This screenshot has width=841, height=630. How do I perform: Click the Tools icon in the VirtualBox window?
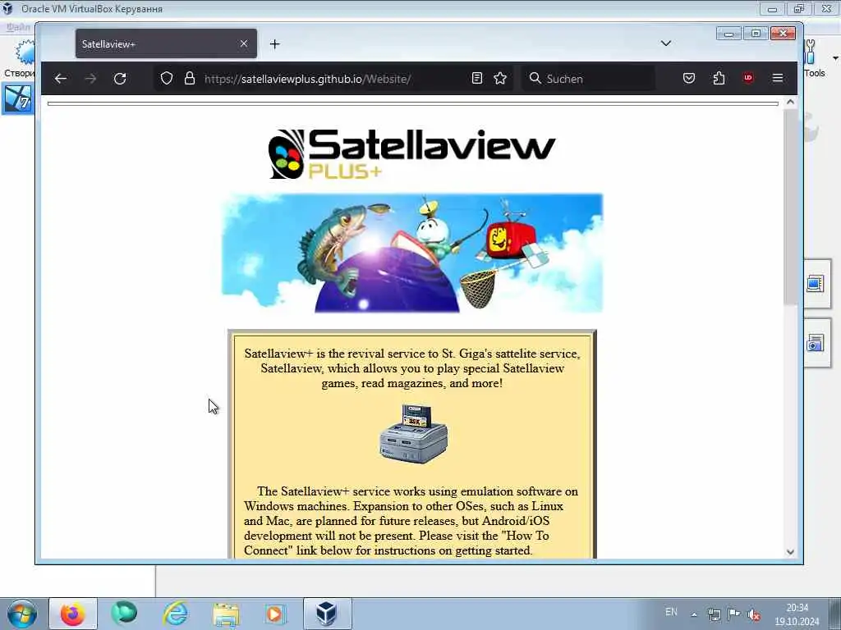[x=814, y=59]
